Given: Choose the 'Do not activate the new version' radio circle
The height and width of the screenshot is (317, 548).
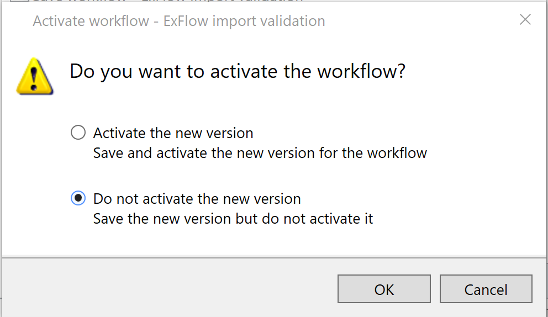Looking at the screenshot, I should pyautogui.click(x=78, y=198).
